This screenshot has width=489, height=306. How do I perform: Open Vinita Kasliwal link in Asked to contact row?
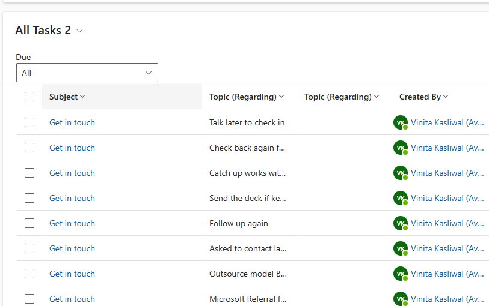pyautogui.click(x=447, y=248)
